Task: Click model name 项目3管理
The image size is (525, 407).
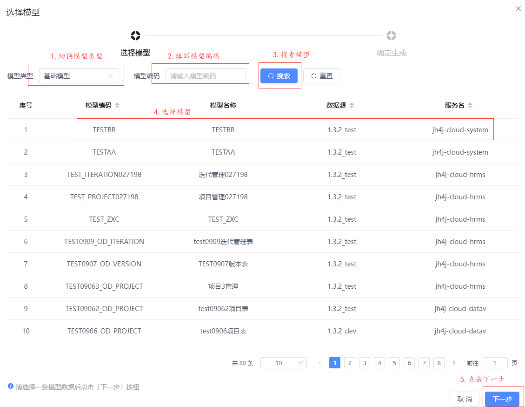Action: [x=223, y=286]
